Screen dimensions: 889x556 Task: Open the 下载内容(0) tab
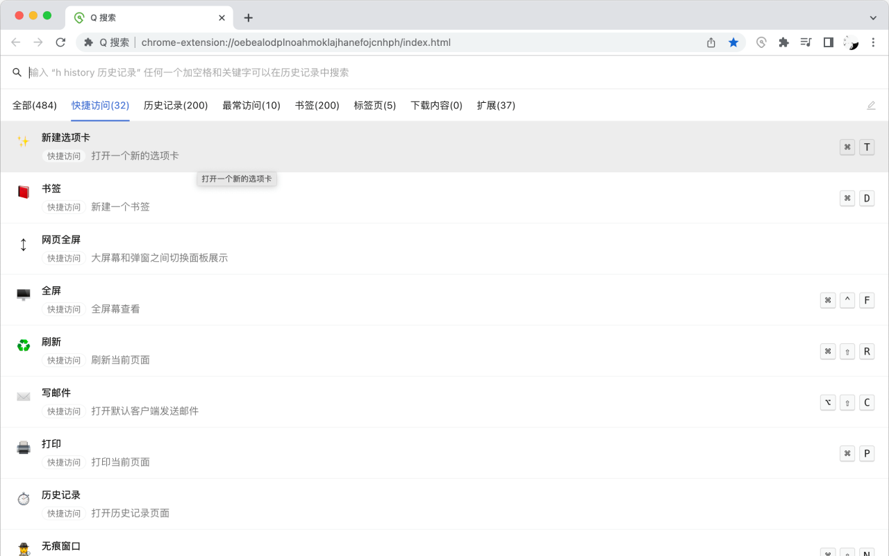[x=437, y=106]
